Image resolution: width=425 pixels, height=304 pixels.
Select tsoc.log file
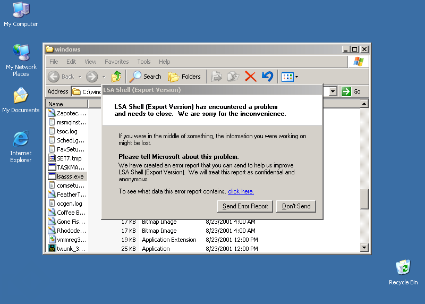(63, 131)
